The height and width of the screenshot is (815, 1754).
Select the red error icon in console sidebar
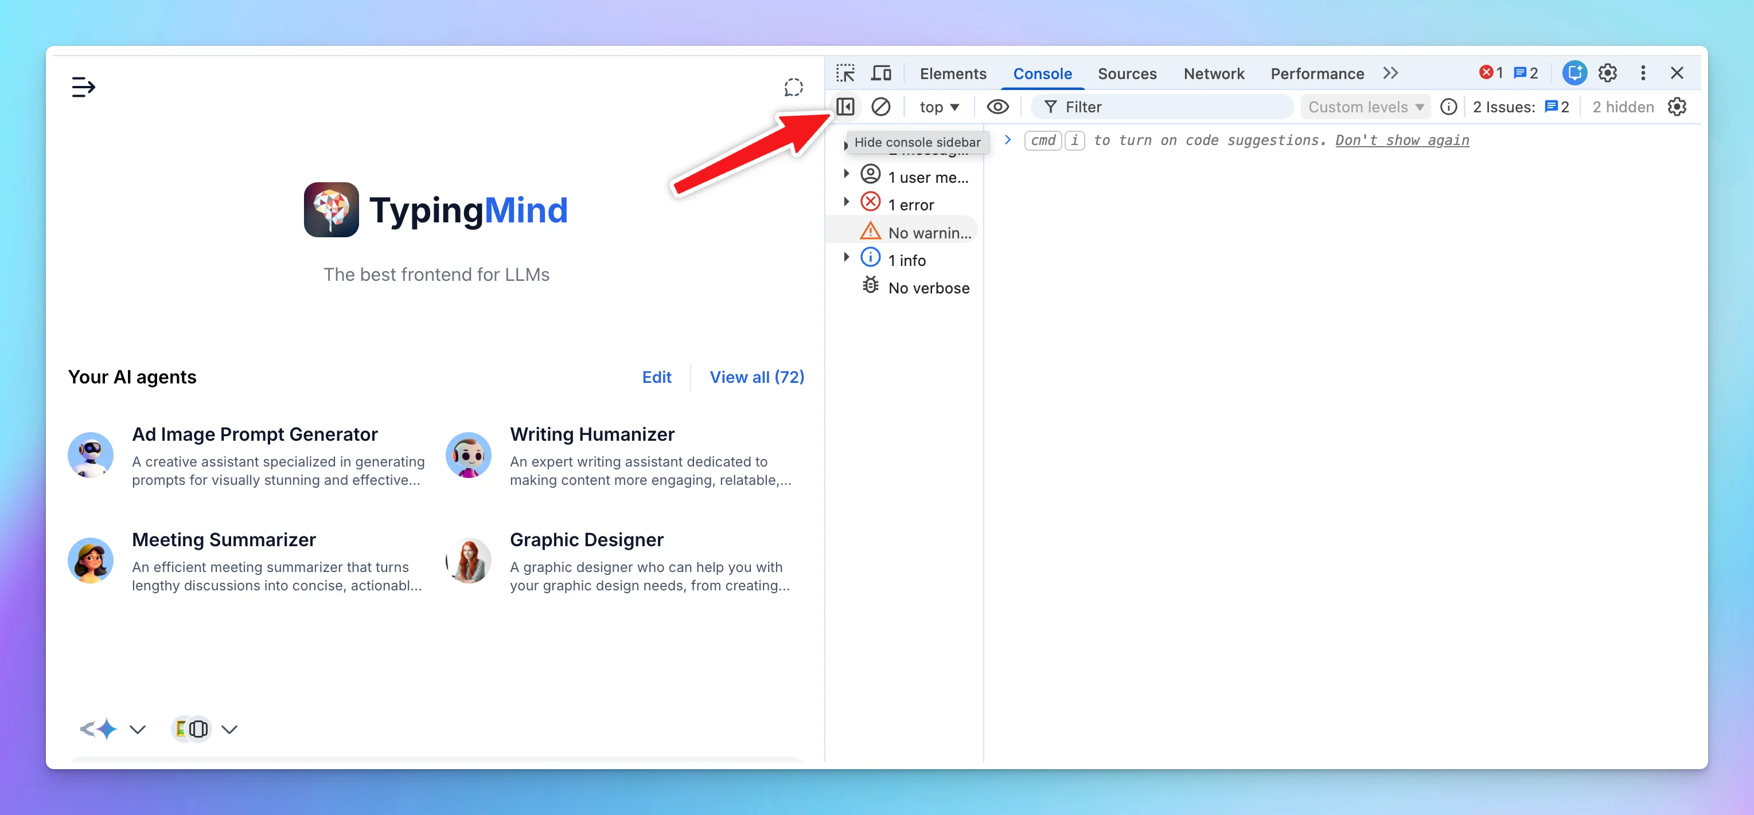870,202
